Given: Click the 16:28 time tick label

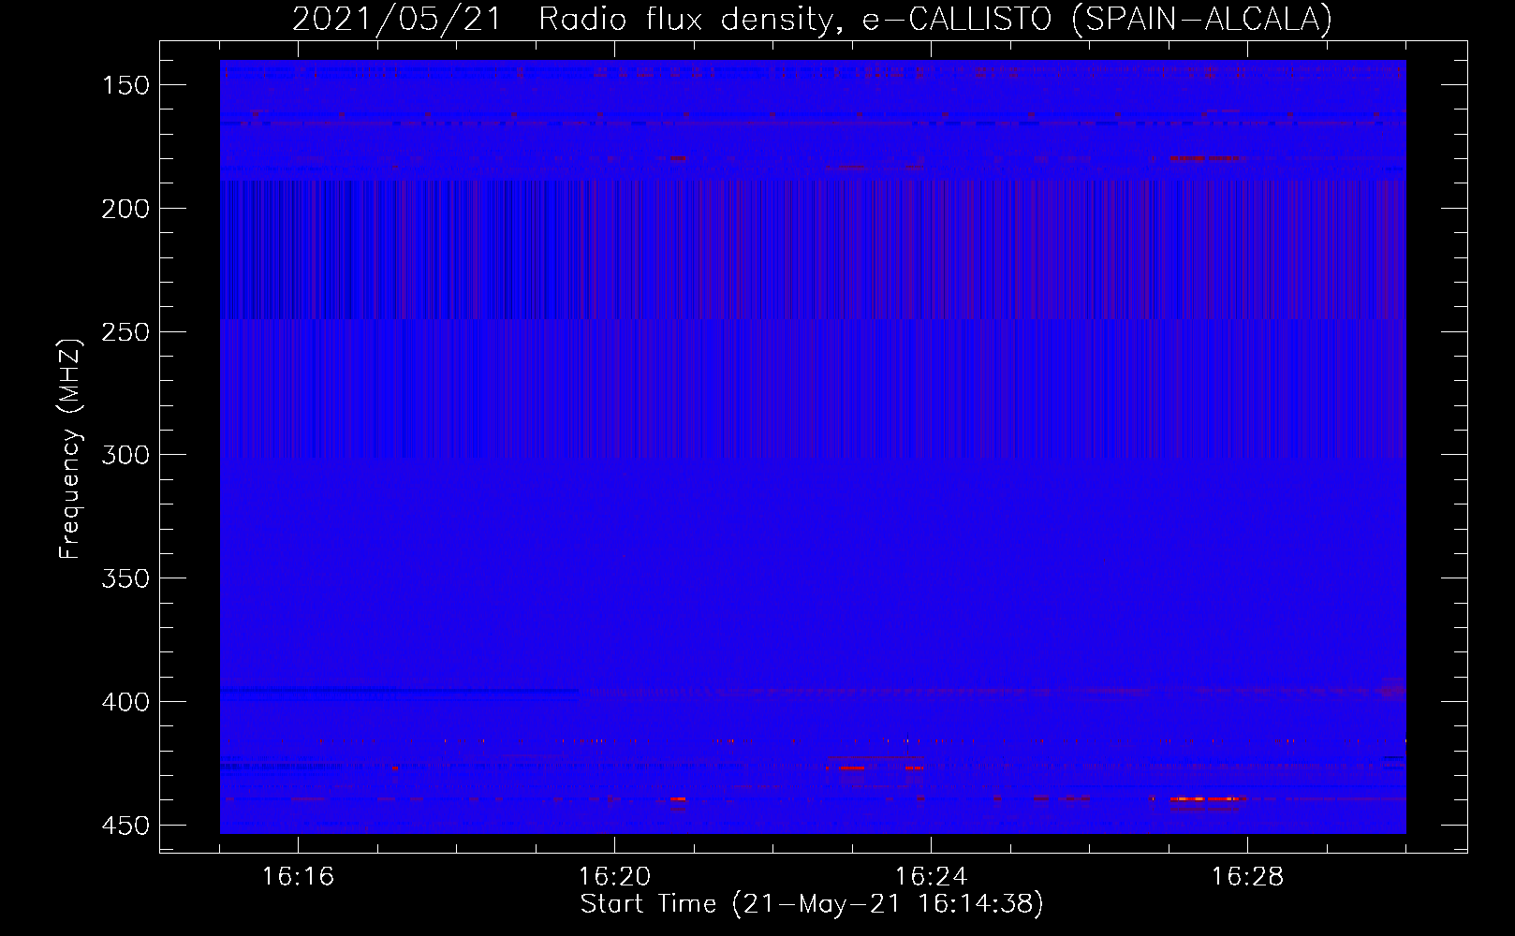Looking at the screenshot, I should tap(1247, 876).
